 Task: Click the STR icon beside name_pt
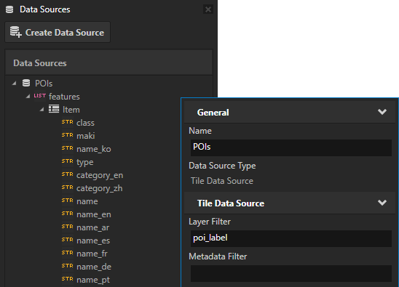click(x=68, y=279)
